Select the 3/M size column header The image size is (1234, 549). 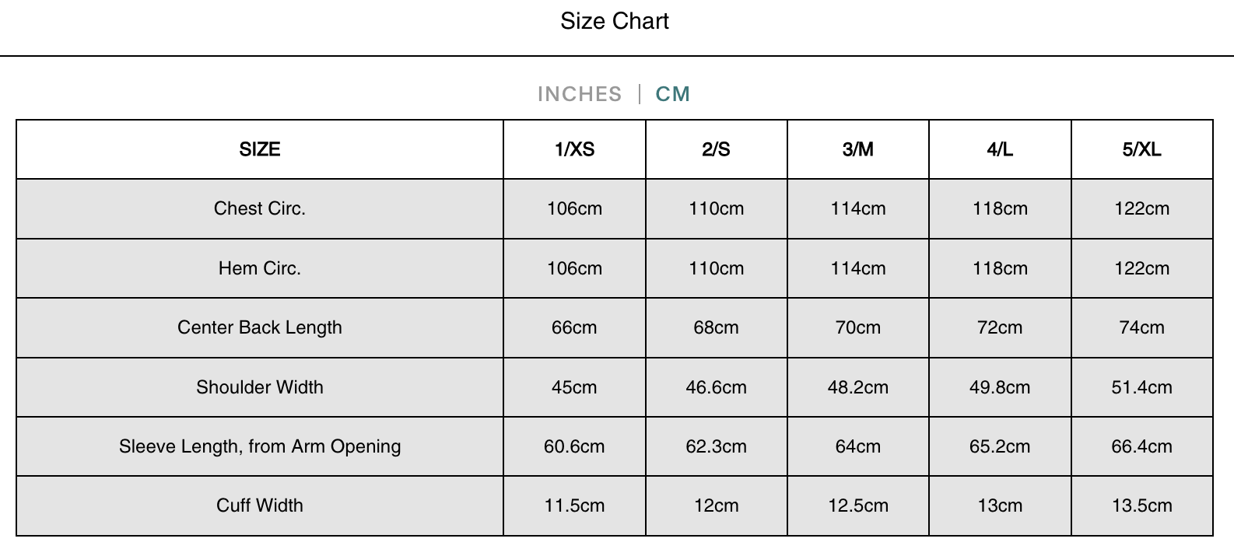857,149
